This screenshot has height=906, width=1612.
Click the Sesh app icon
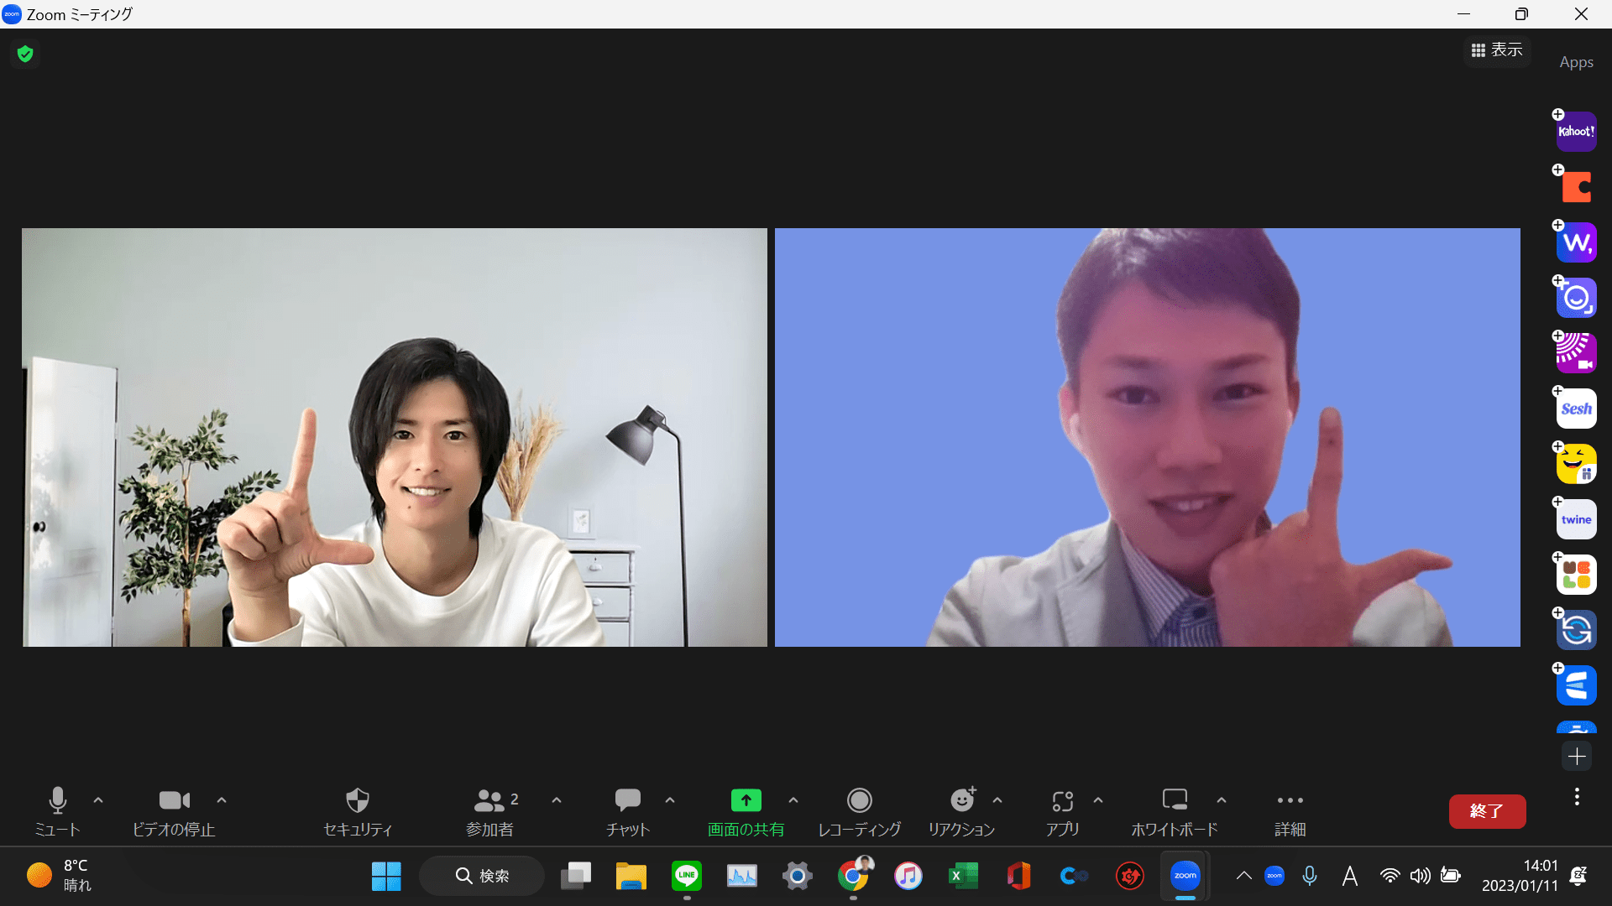tap(1576, 409)
